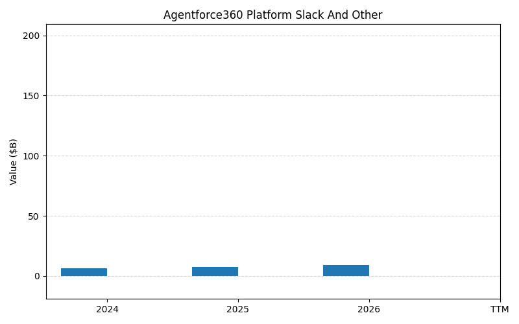Click the 2024 bar
Image resolution: width=519 pixels, height=324 pixels.
coord(84,272)
